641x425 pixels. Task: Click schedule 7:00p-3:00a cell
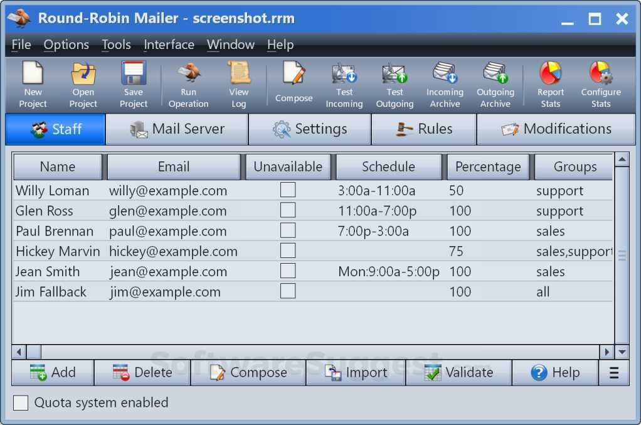373,231
